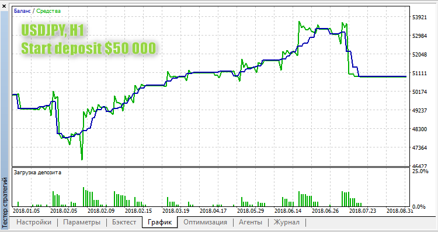Click the 50174 axis value

click(x=419, y=92)
